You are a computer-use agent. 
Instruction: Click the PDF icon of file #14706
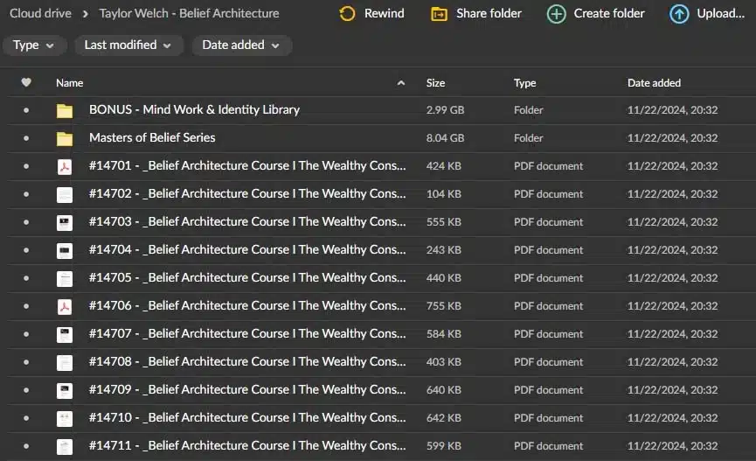pyautogui.click(x=65, y=306)
